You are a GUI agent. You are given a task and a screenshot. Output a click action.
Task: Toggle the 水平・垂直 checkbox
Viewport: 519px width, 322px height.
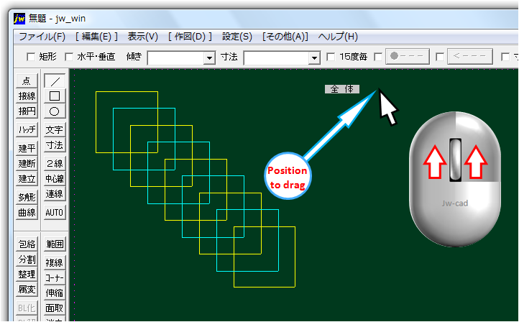coord(70,57)
